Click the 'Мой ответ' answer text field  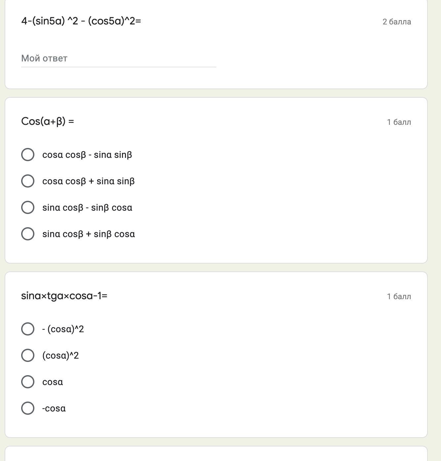pos(118,58)
